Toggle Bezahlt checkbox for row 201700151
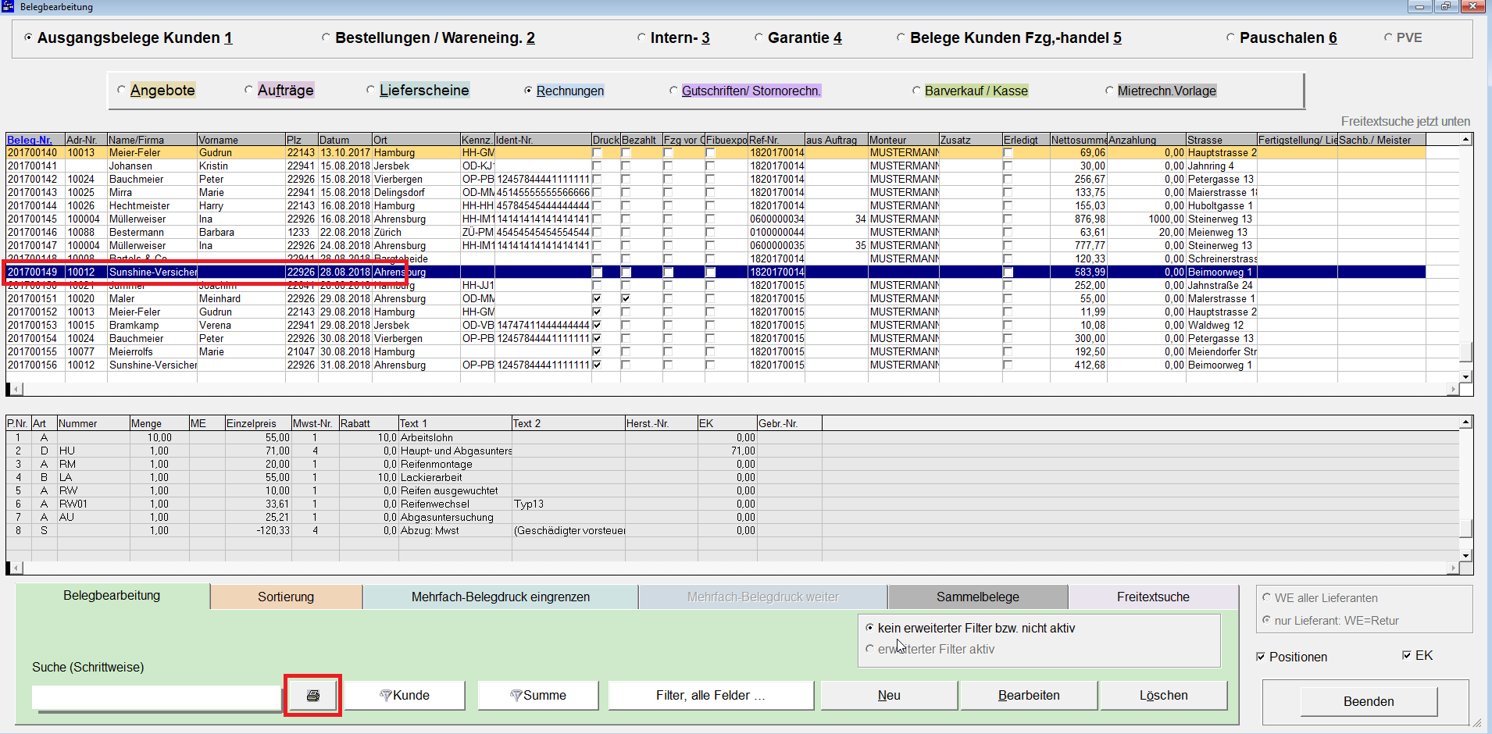1492x734 pixels. 626,298
